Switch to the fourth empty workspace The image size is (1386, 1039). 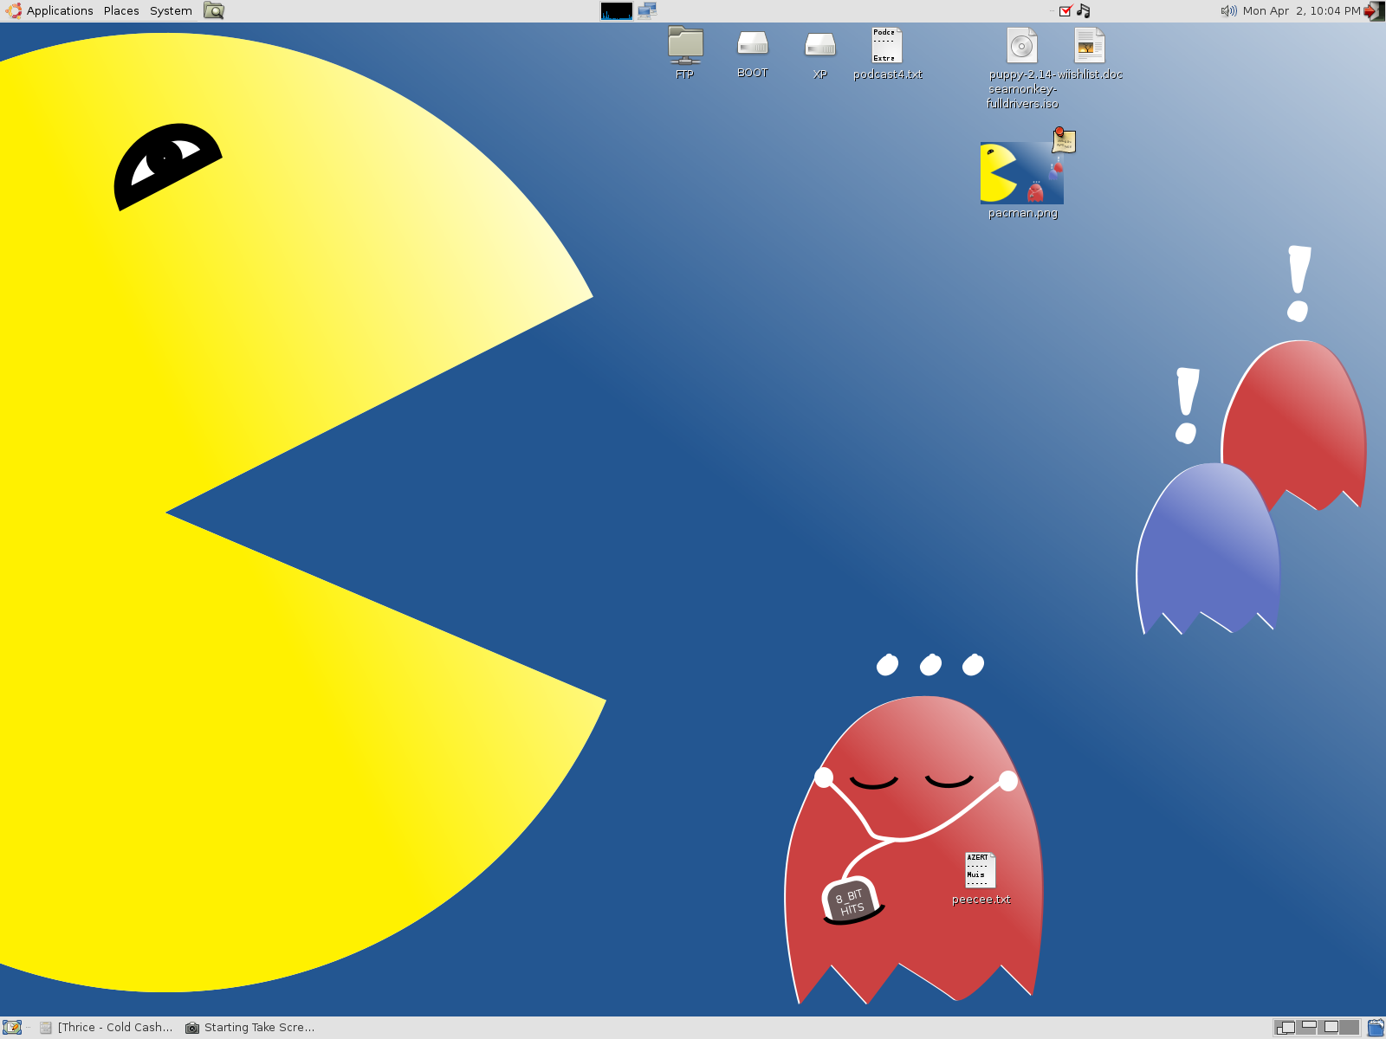(x=1350, y=1028)
